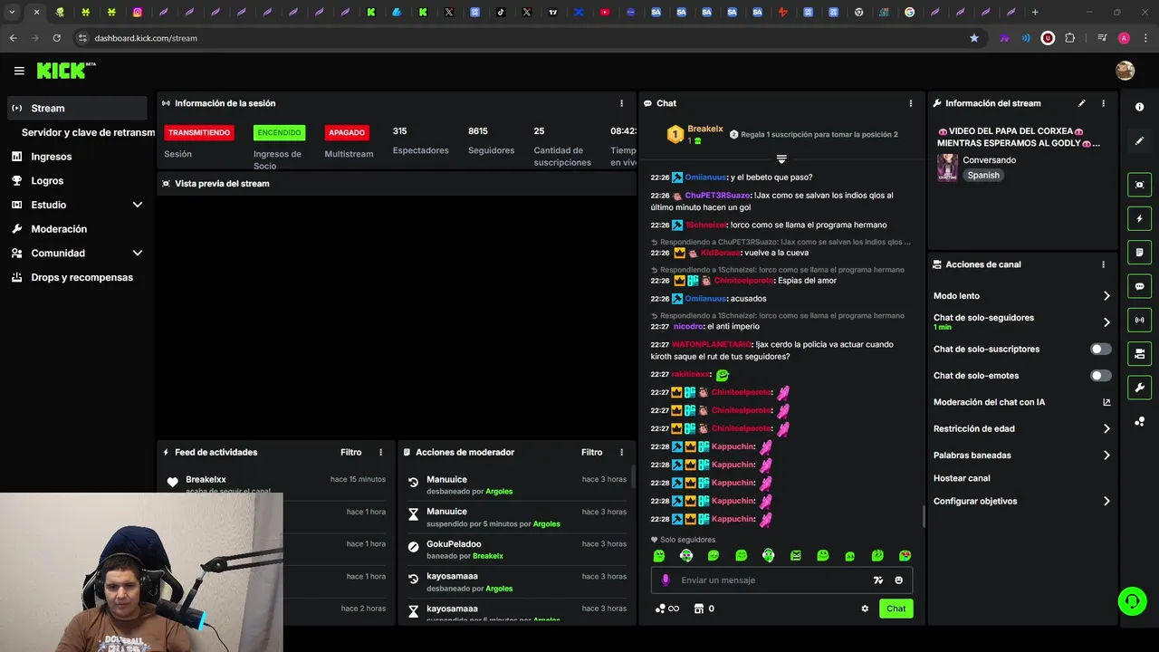Open the Acciones de canal options menu

pyautogui.click(x=1103, y=264)
